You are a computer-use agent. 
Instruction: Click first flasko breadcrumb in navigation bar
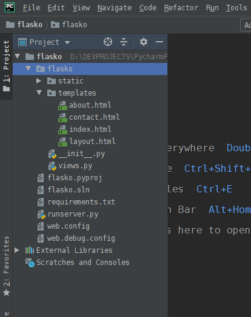tap(24, 25)
